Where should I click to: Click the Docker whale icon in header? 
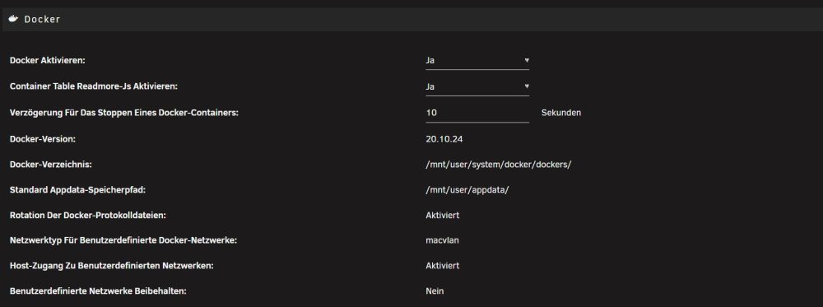point(14,19)
